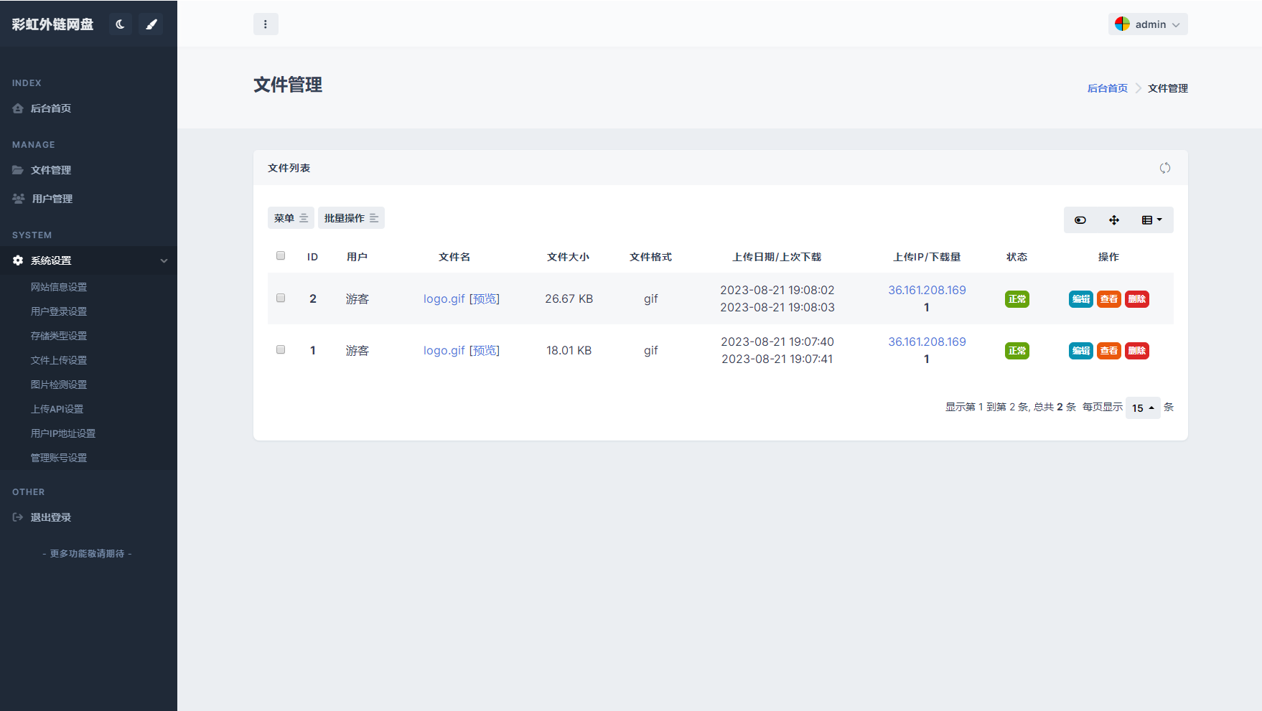Click the 预览 link for file ID 2
1262x711 pixels.
485,298
